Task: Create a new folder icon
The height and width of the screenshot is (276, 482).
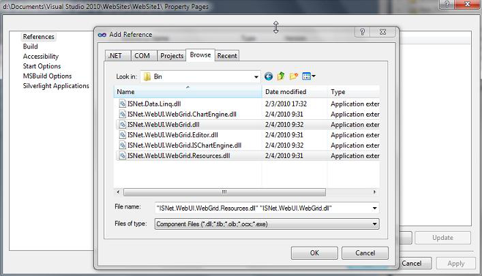Action: coord(294,76)
